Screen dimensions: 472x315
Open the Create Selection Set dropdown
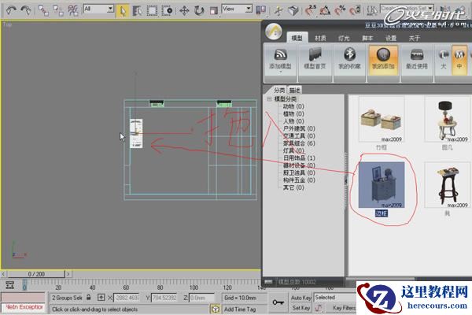407,8
